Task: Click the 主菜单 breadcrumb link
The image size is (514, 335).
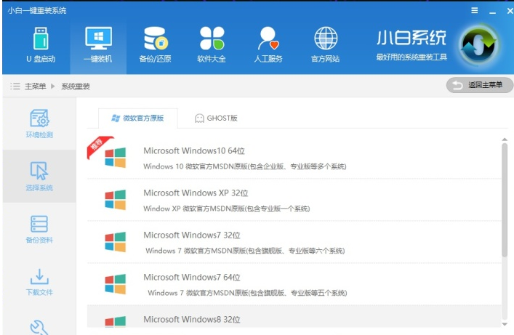Action: coord(35,86)
